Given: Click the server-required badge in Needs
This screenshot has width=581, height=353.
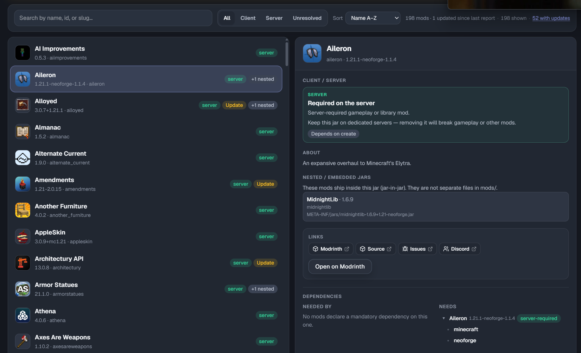Looking at the screenshot, I should [538, 318].
